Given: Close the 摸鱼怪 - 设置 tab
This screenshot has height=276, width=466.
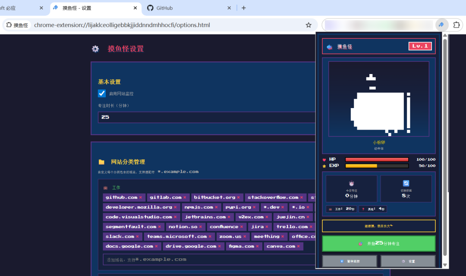Looking at the screenshot, I should click(x=135, y=8).
